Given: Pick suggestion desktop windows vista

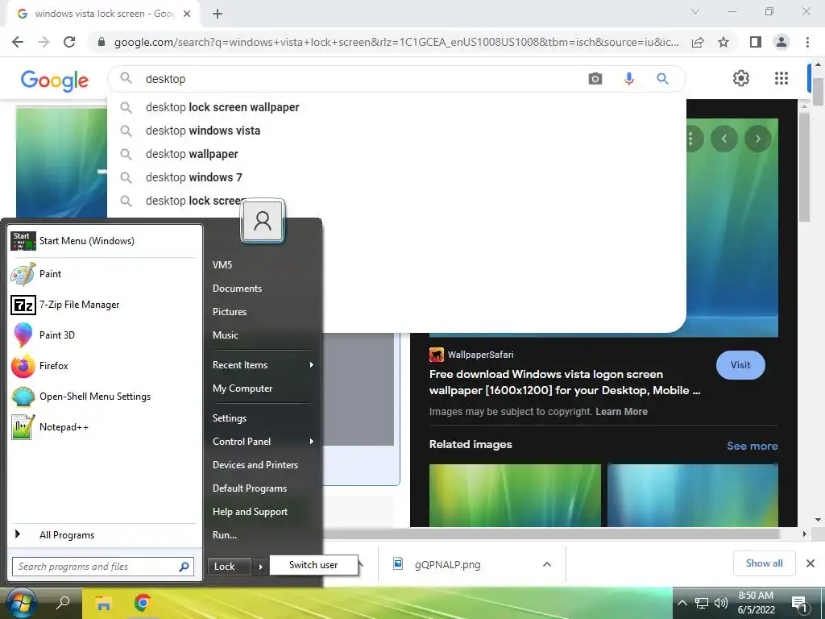Looking at the screenshot, I should 396,131.
